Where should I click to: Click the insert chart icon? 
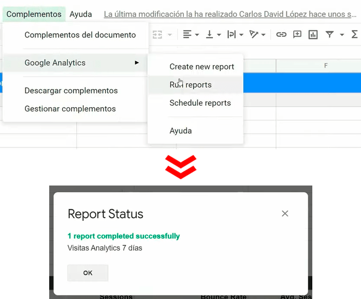[x=313, y=35]
